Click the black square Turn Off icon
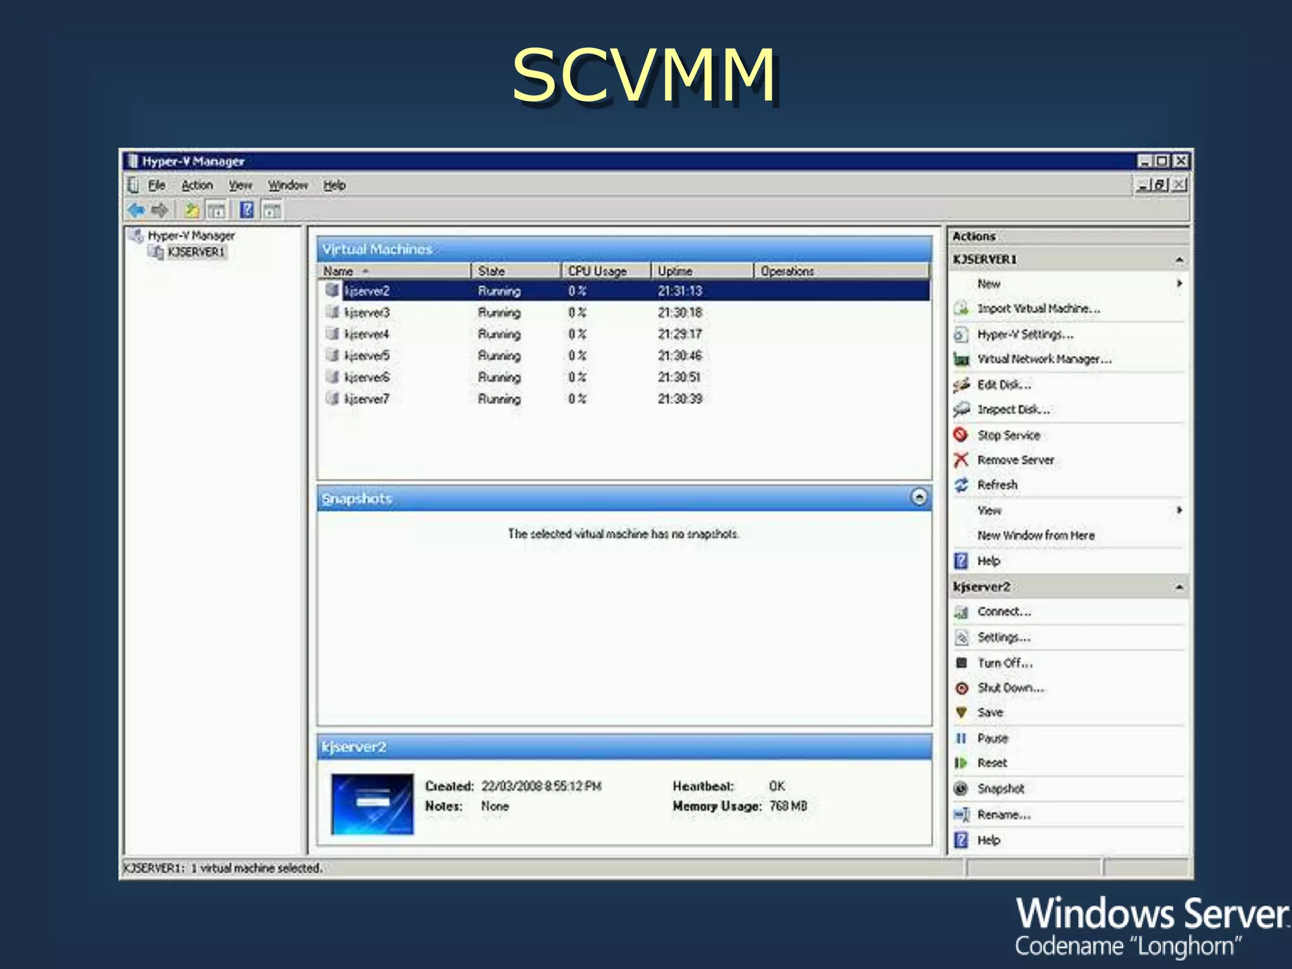The height and width of the screenshot is (969, 1292). click(x=961, y=662)
